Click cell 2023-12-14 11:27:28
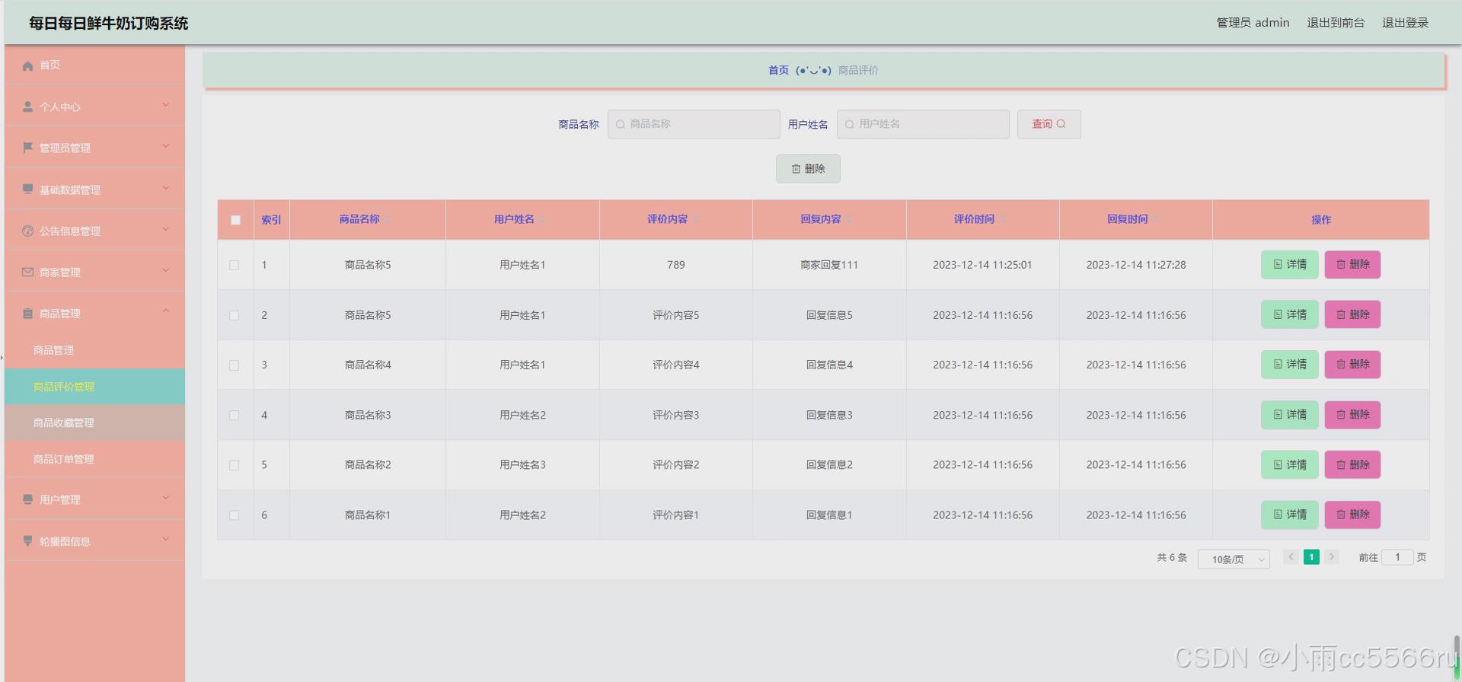 1135,265
